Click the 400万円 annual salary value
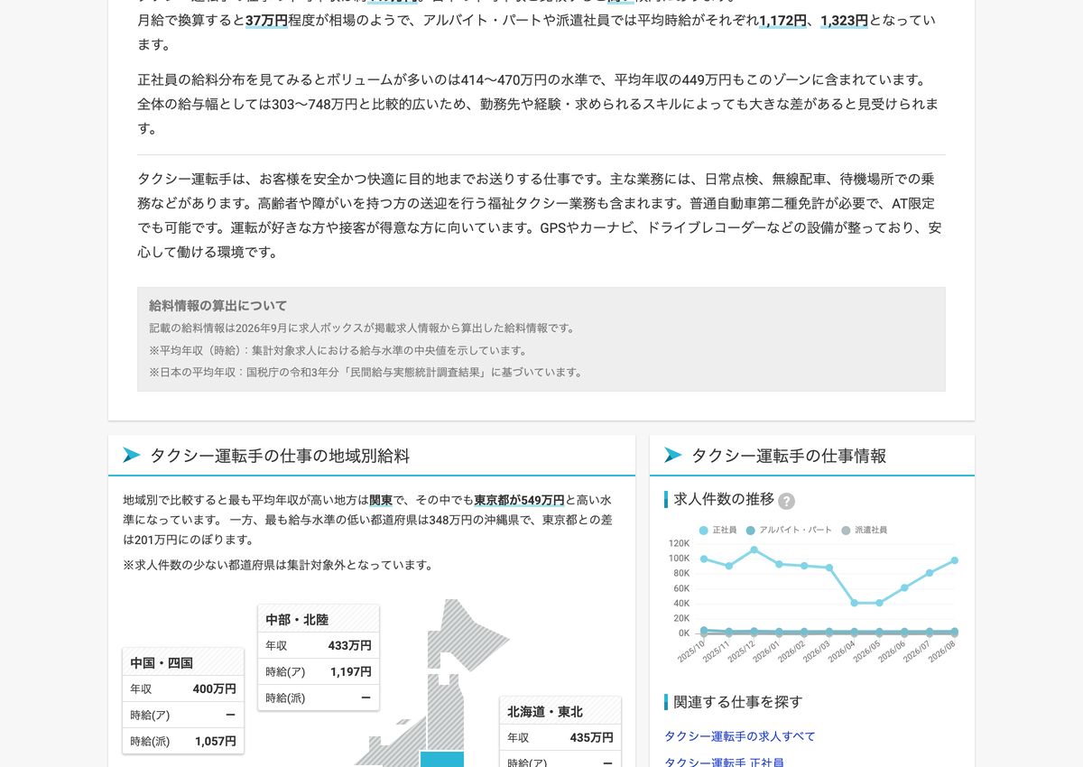The image size is (1083, 767). pos(214,688)
